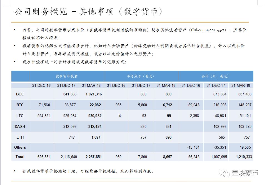267x185 pixels.
Task: Select the value 103,275 in DASH row
Action: click(x=245, y=127)
